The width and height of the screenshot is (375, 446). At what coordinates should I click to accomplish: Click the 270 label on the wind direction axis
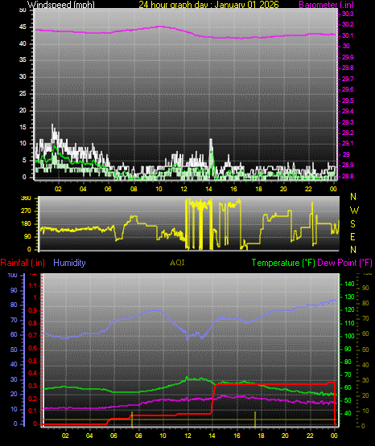click(26, 211)
